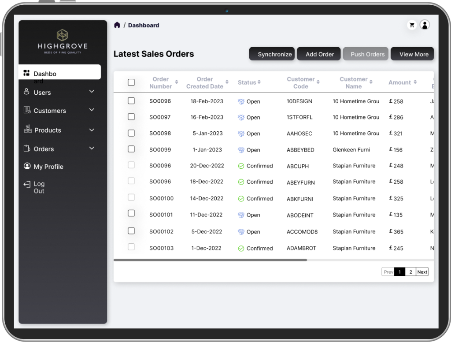Click Confirmed check icon for 18-Dec-2022 order
The image size is (451, 342).
(x=241, y=182)
